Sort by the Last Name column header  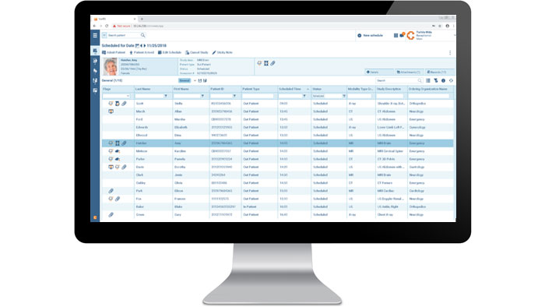(x=153, y=89)
